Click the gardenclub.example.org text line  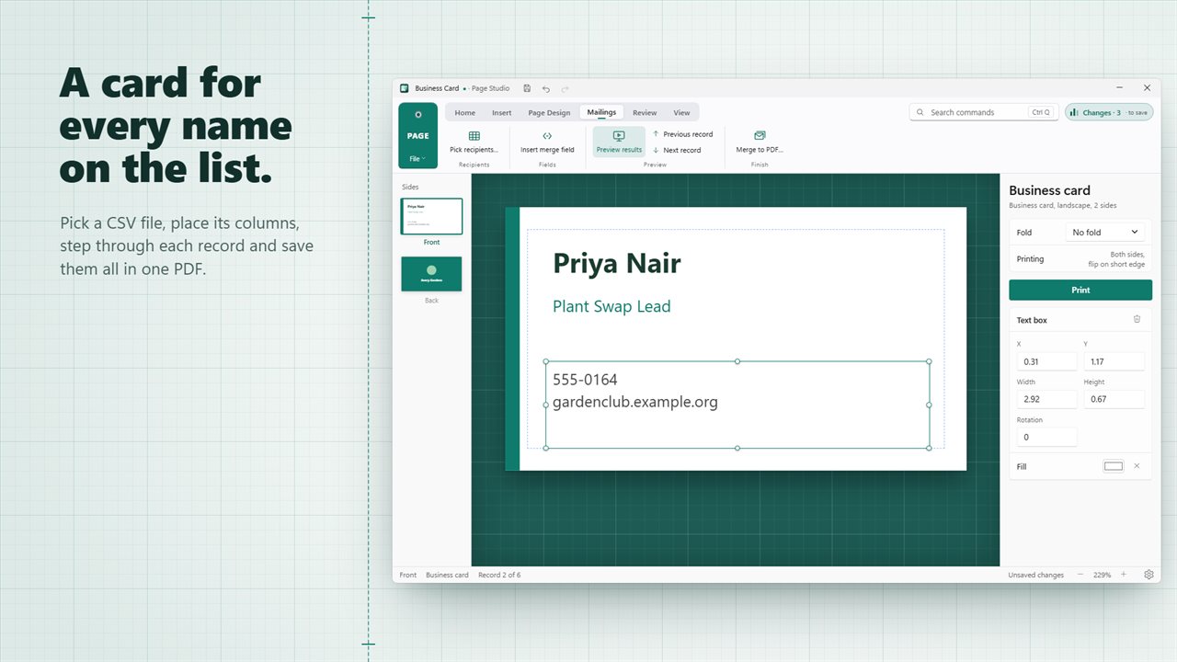click(635, 402)
